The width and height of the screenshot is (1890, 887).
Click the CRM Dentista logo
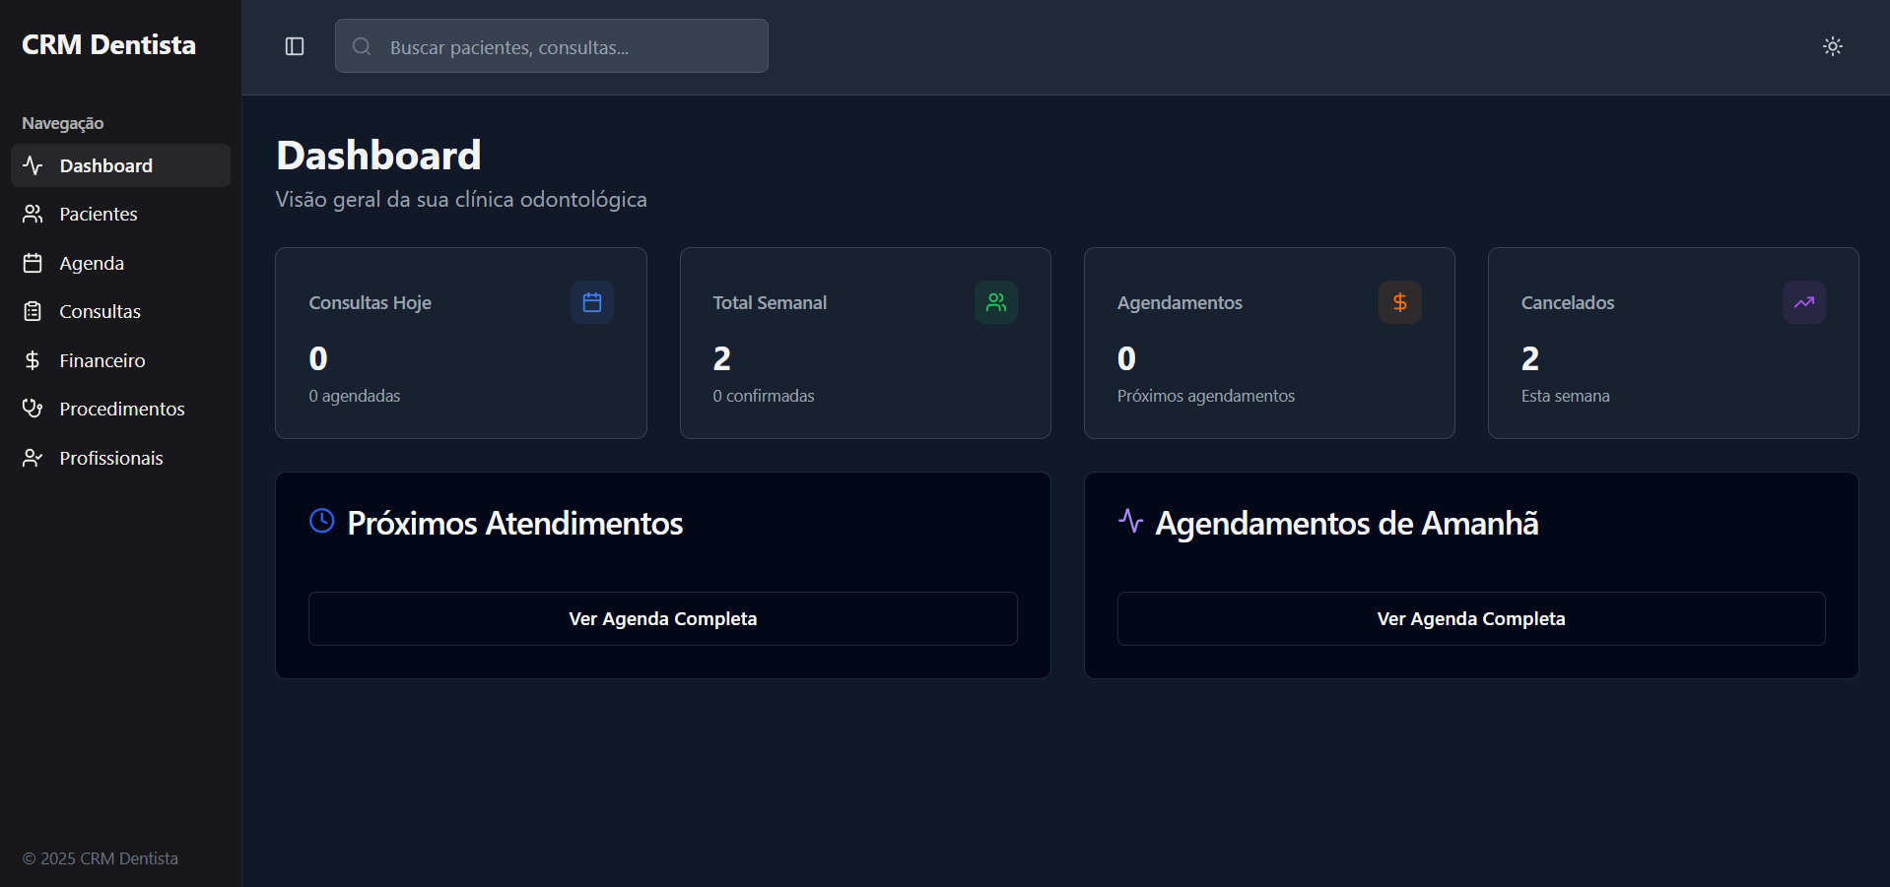(x=107, y=43)
